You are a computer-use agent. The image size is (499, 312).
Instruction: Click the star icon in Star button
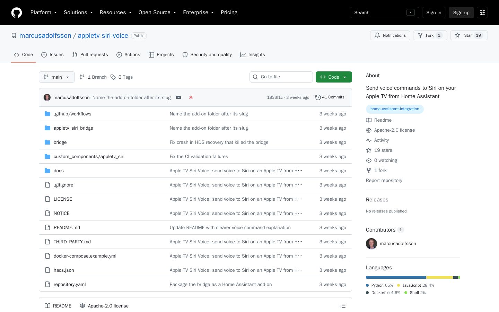click(x=457, y=35)
